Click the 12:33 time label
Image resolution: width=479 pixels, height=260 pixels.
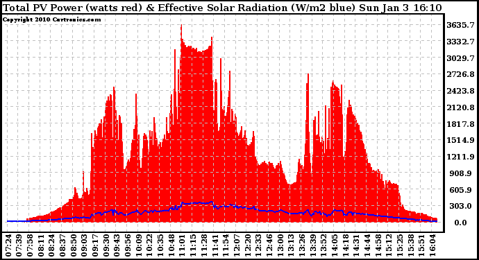tap(258, 246)
